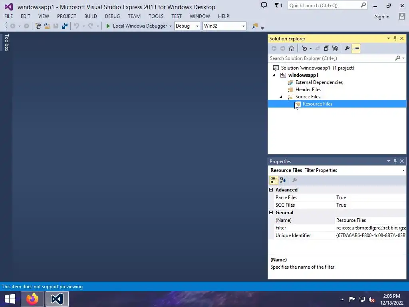Select Solution 'windowsapp1' (1 project) node
The height and width of the screenshot is (307, 409).
click(x=318, y=68)
